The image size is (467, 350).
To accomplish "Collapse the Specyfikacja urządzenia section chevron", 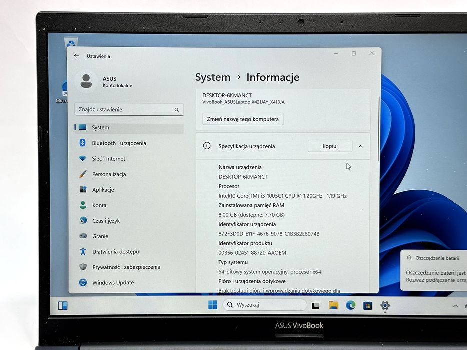I will (361, 146).
